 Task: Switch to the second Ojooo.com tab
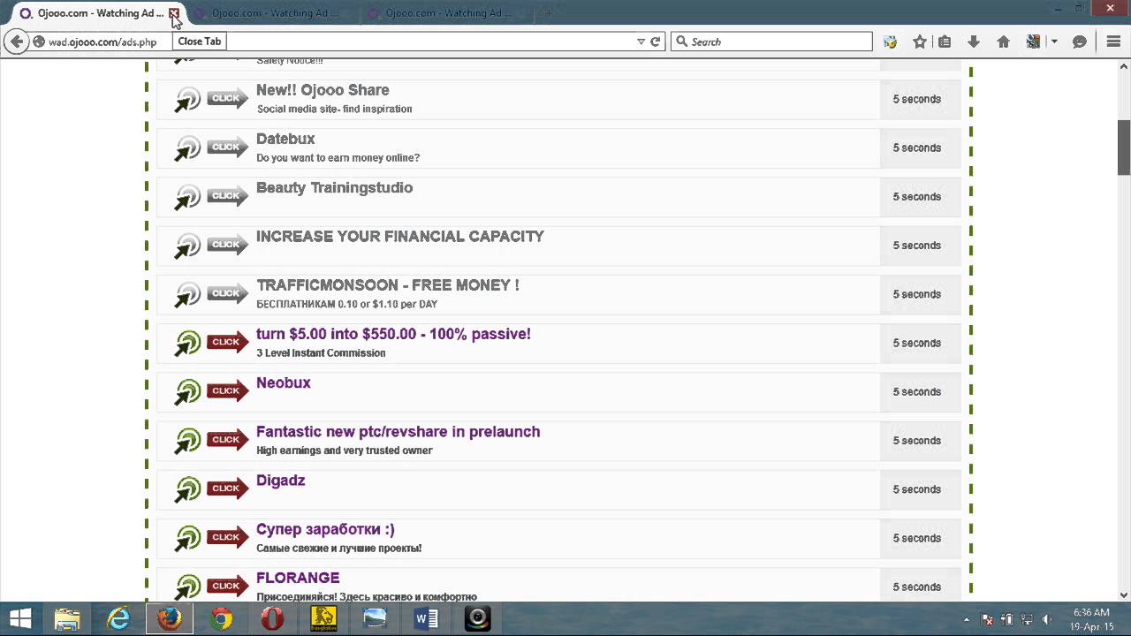(x=274, y=13)
